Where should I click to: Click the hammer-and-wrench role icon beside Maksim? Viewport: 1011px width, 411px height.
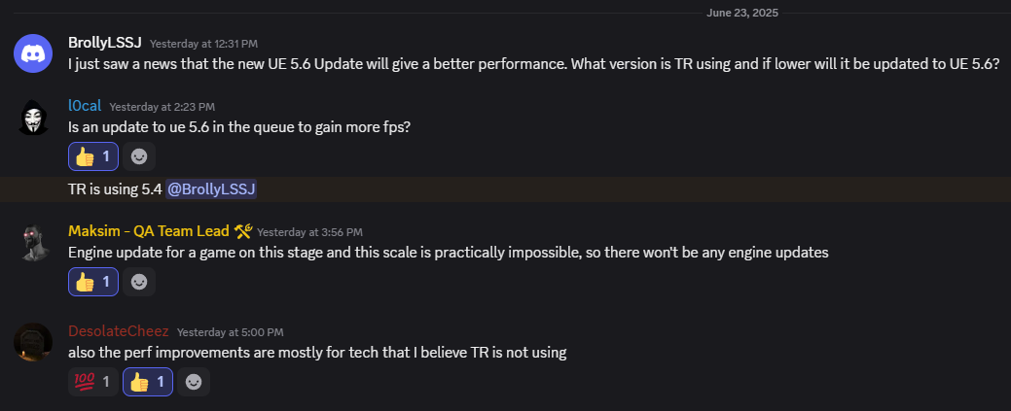point(243,231)
